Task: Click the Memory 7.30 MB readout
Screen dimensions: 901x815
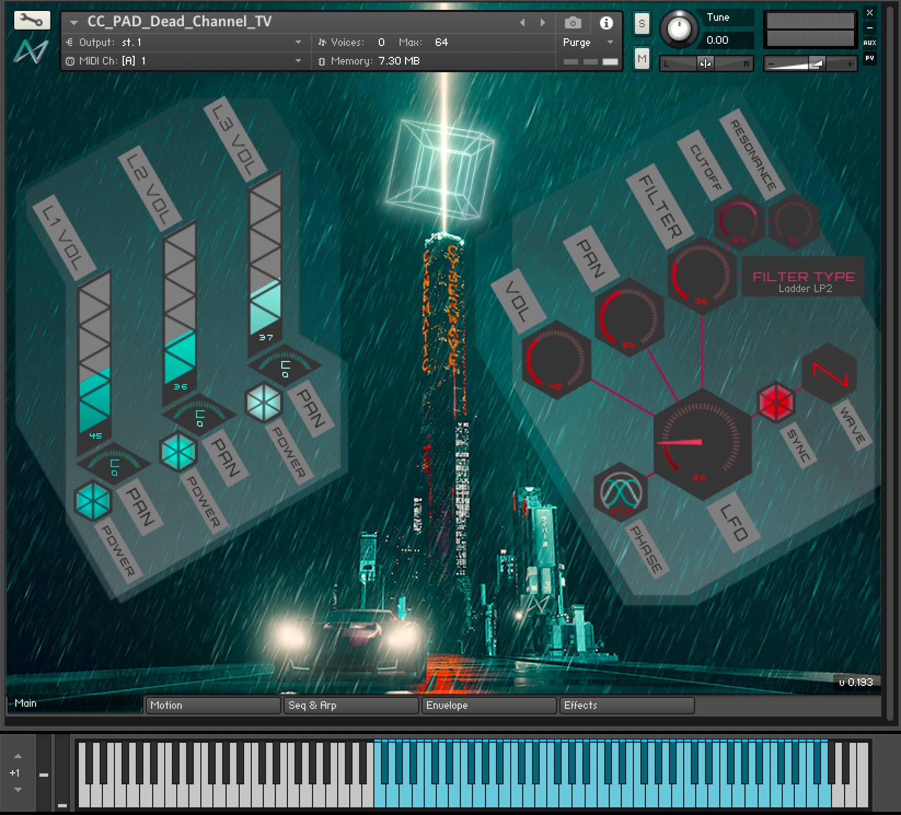Action: tap(398, 61)
